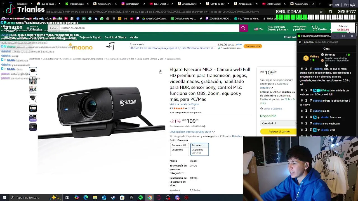This screenshot has height=201, width=358.
Task: Select the 'Facecam 4K' style option
Action: point(179,149)
